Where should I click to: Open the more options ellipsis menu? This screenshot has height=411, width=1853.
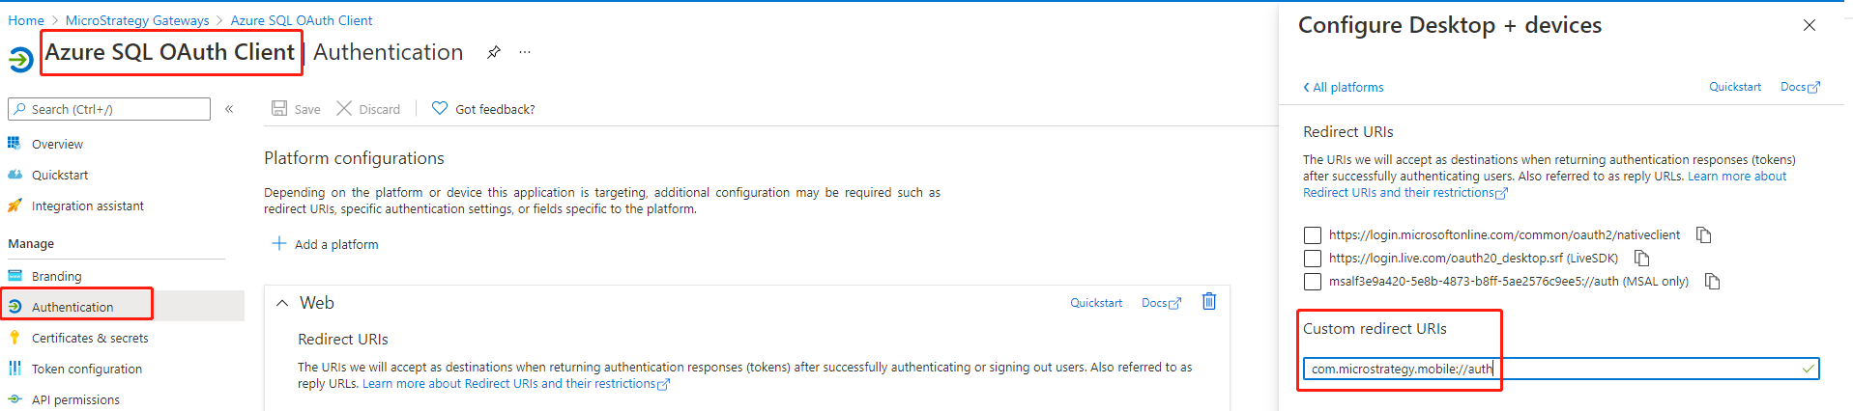click(525, 52)
